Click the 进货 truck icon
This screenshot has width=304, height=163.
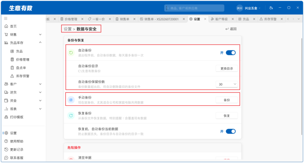(6, 92)
